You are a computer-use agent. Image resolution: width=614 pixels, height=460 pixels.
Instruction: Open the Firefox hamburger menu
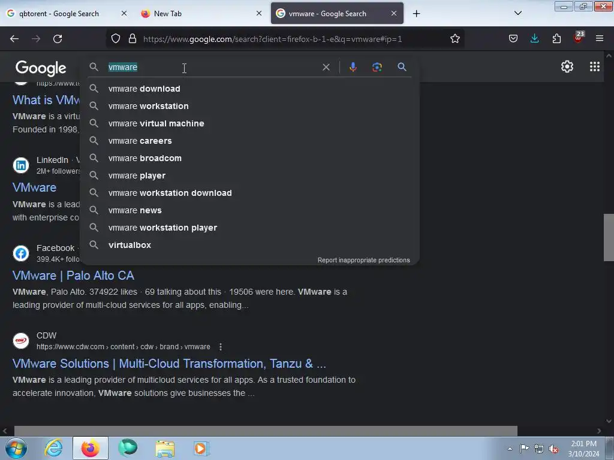(600, 39)
